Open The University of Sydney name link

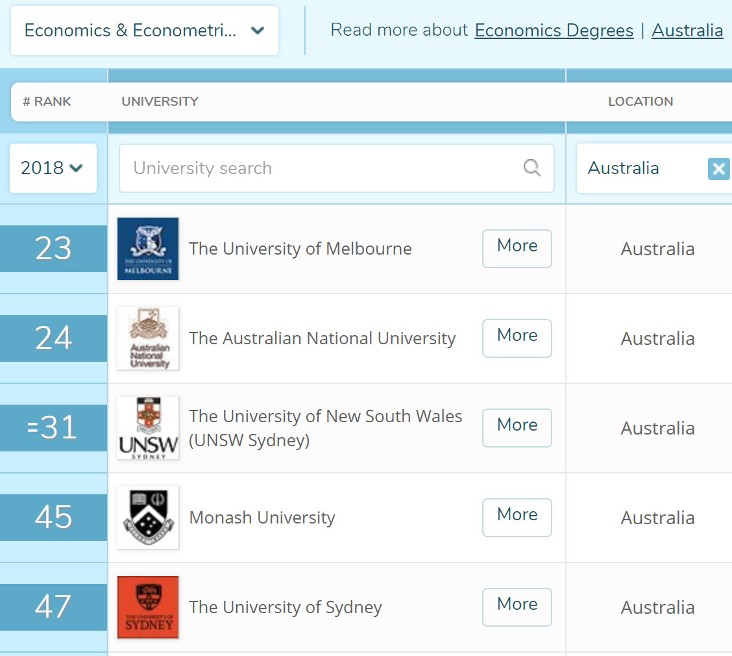coord(286,607)
